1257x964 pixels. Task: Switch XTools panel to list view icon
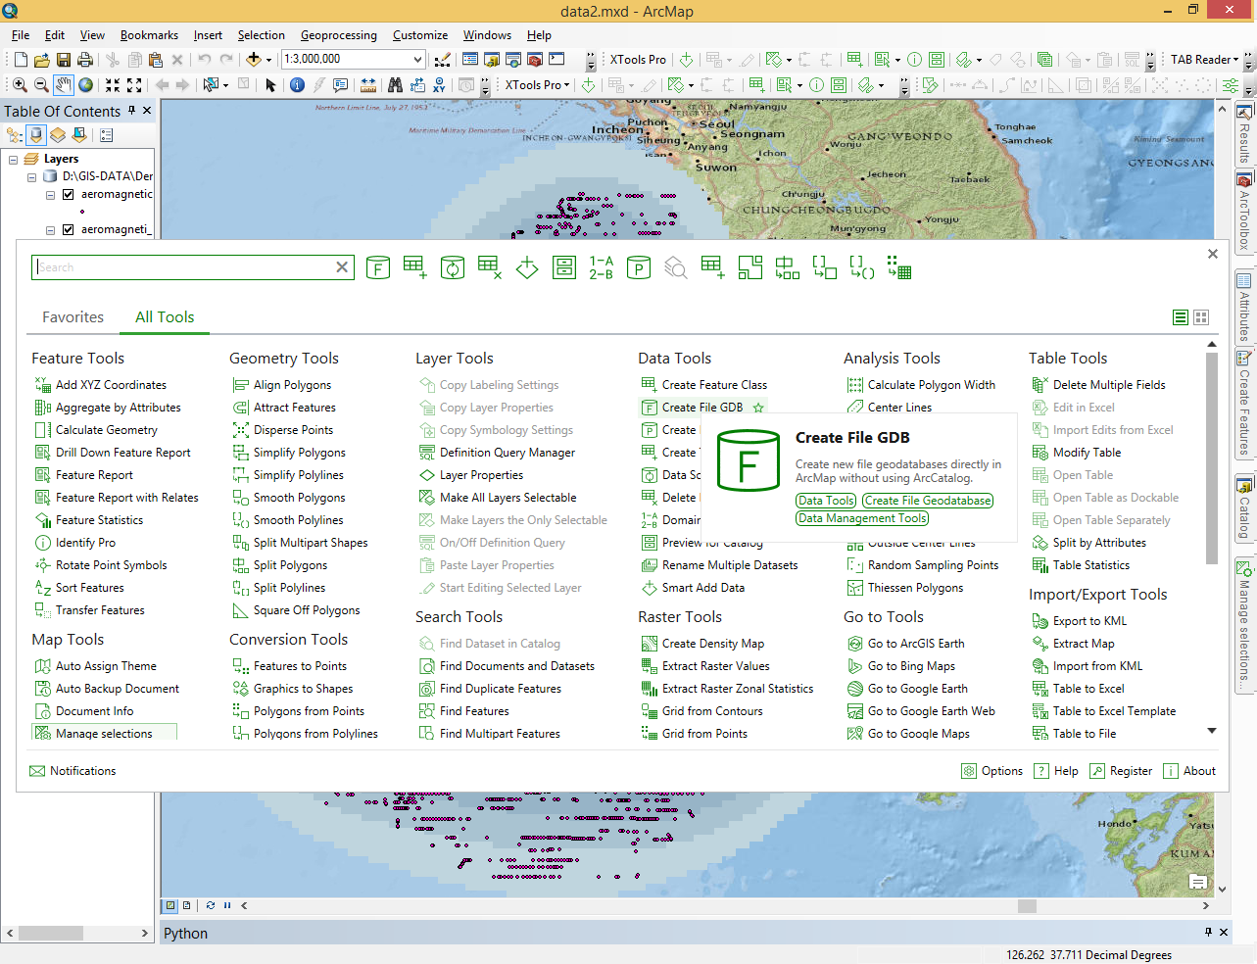click(x=1181, y=317)
